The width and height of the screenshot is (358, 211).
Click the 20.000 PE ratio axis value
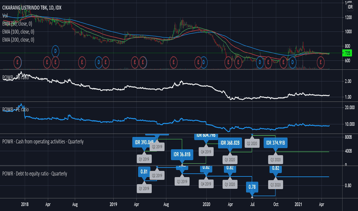[349, 107]
